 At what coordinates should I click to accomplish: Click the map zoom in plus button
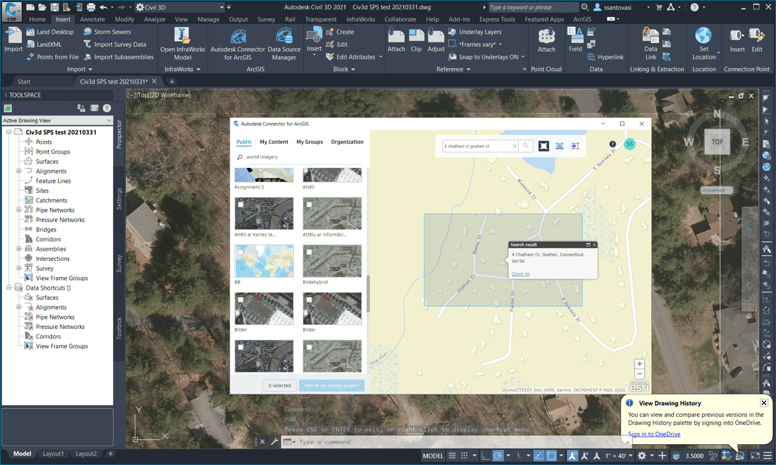pos(639,364)
